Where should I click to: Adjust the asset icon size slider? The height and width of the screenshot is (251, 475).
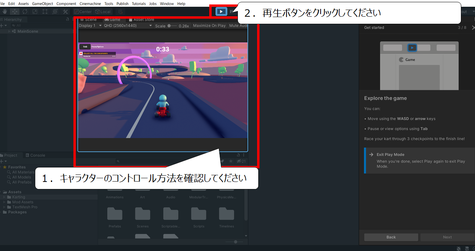click(x=234, y=242)
